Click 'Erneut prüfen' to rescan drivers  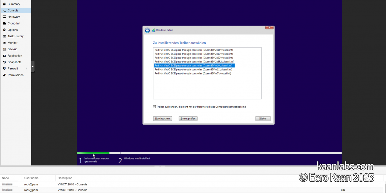tap(188, 118)
